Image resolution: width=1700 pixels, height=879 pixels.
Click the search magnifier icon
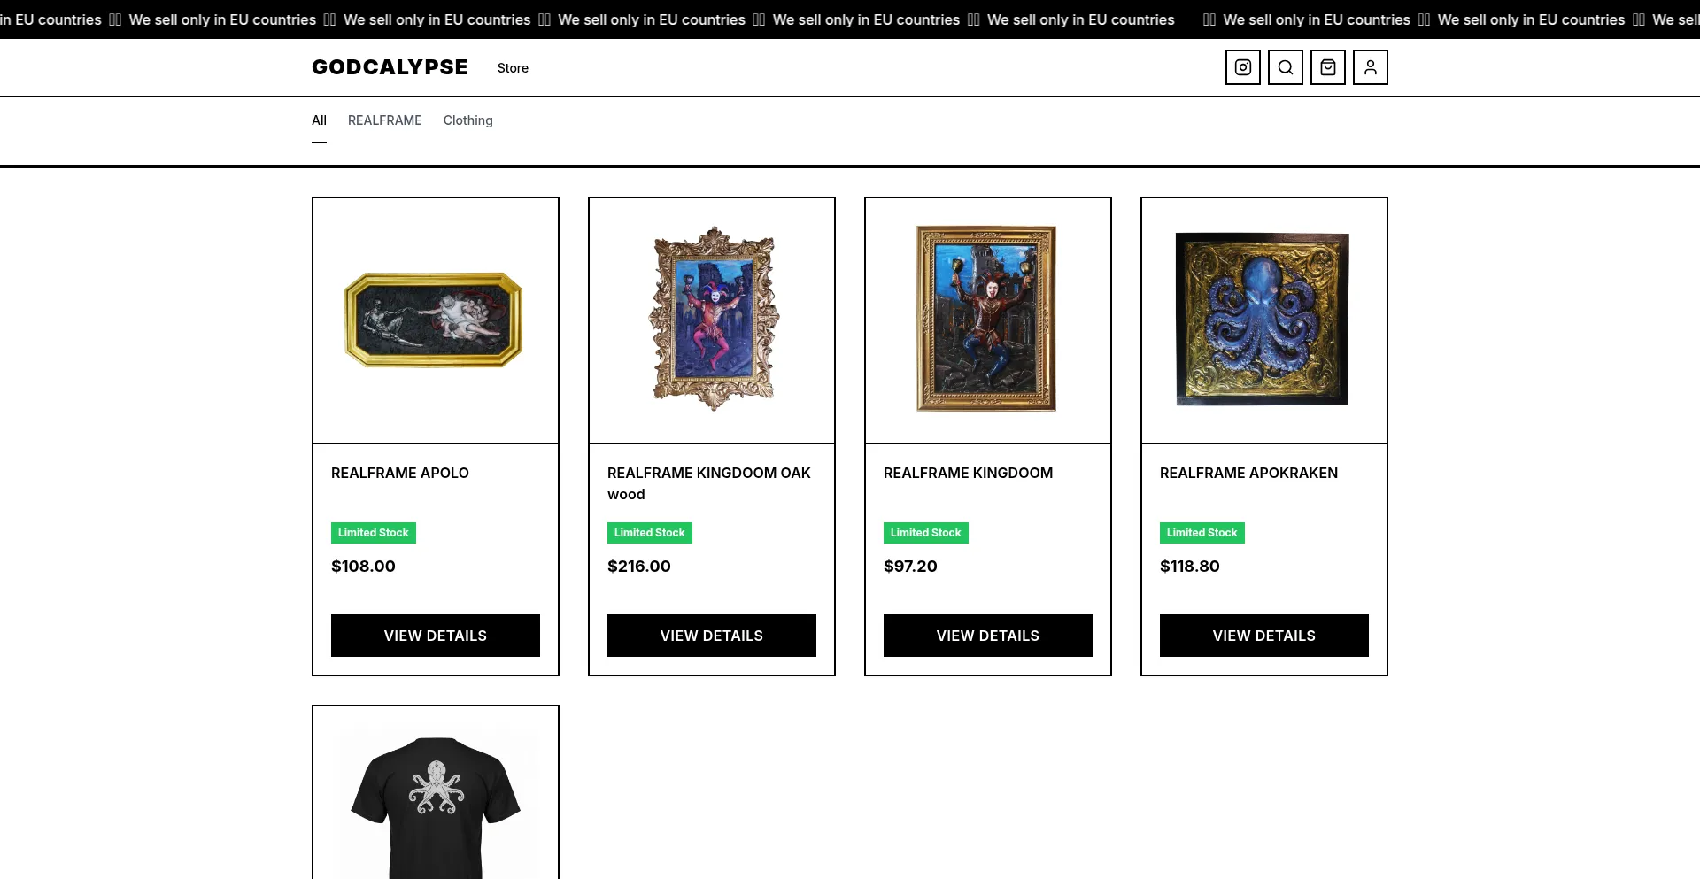[x=1285, y=67]
